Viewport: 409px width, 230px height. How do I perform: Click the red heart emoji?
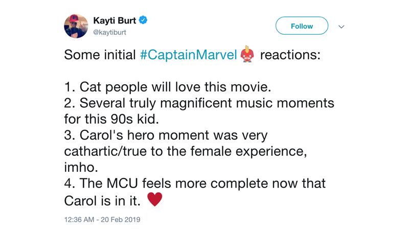155,199
